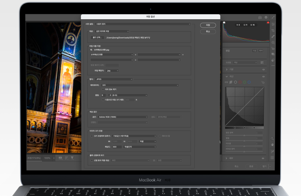Select the Hand tool
Image resolution: width=301 pixels, height=196 pixels.
pyautogui.click(x=272, y=144)
